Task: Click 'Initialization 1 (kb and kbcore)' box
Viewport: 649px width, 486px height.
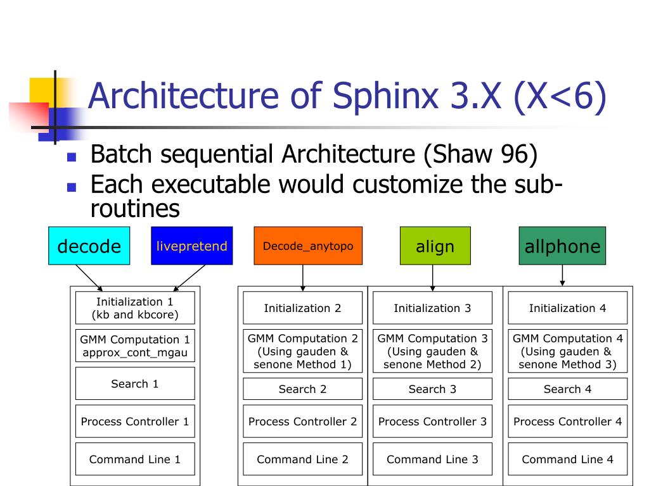Action: (x=135, y=308)
